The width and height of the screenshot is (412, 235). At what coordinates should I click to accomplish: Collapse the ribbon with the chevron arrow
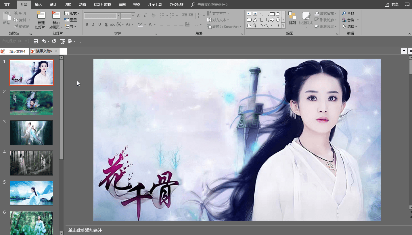coord(409,34)
